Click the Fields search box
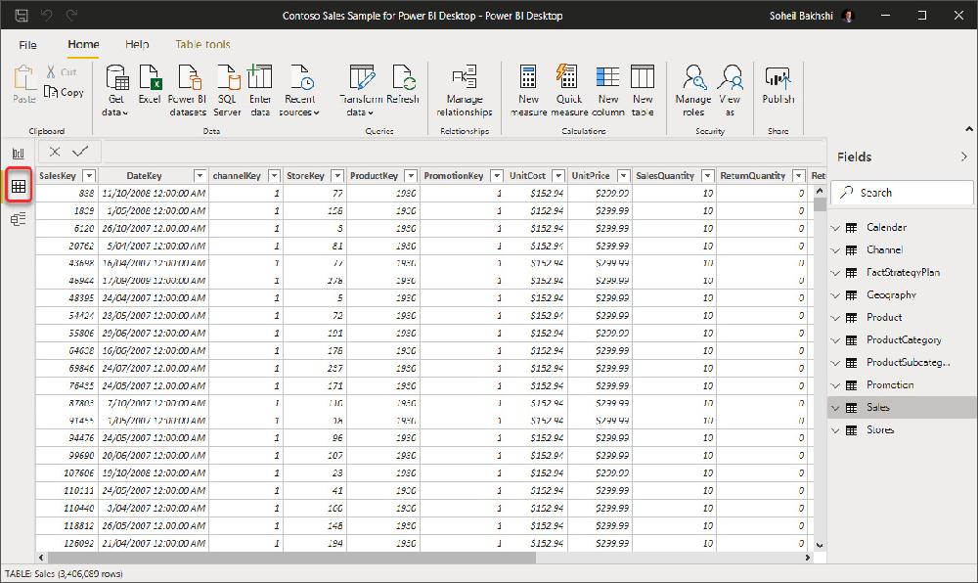The image size is (978, 583). point(902,192)
